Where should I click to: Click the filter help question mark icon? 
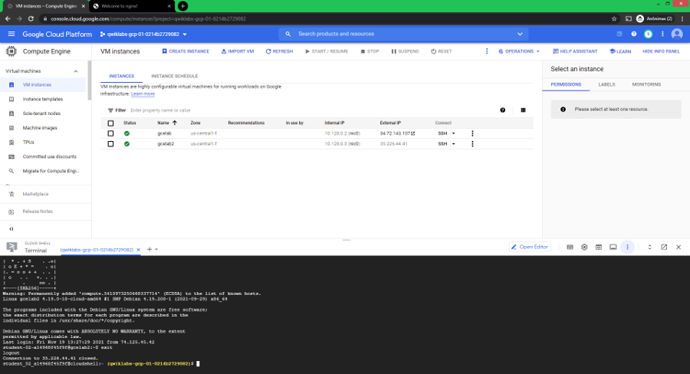pyautogui.click(x=502, y=110)
